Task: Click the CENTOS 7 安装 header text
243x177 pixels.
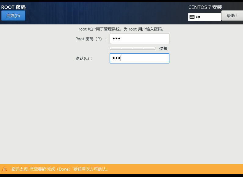Action: [205, 7]
